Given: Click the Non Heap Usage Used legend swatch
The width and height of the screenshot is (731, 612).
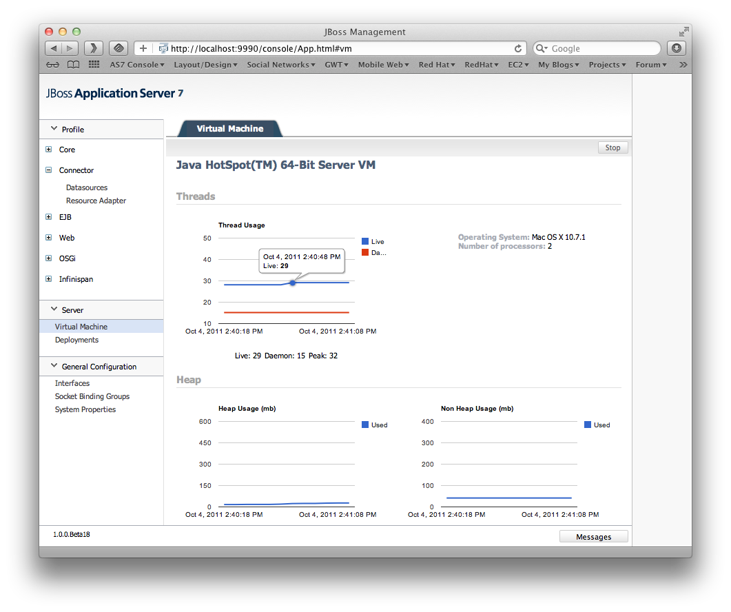Looking at the screenshot, I should click(x=588, y=425).
